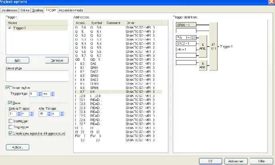This screenshot has width=275, height=165.
Task: Select the Trigger tab
Action: pyautogui.click(x=51, y=10)
